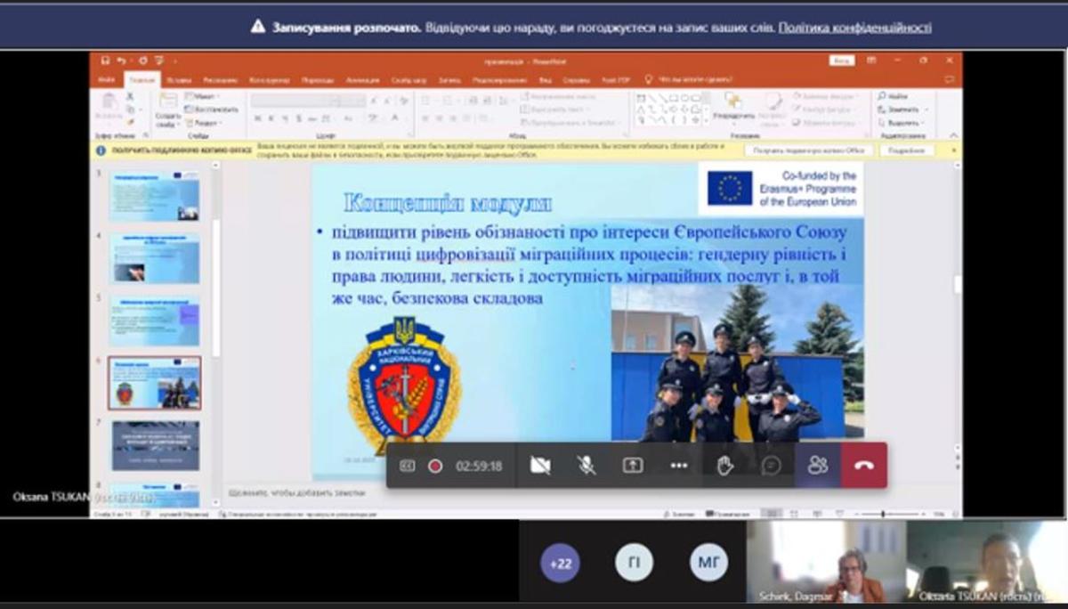Image resolution: width=1068 pixels, height=609 pixels.
Task: Open share content tray in Teams
Action: 633,466
